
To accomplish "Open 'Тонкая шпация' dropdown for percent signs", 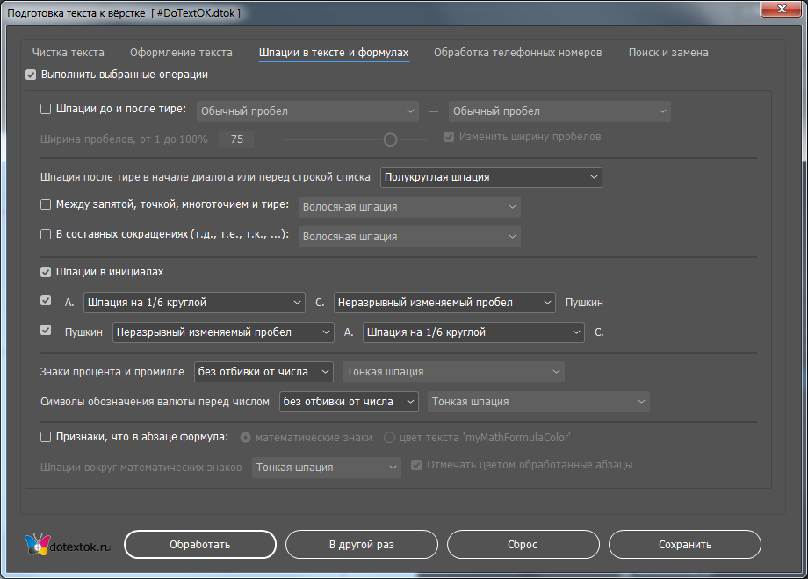I will click(453, 372).
